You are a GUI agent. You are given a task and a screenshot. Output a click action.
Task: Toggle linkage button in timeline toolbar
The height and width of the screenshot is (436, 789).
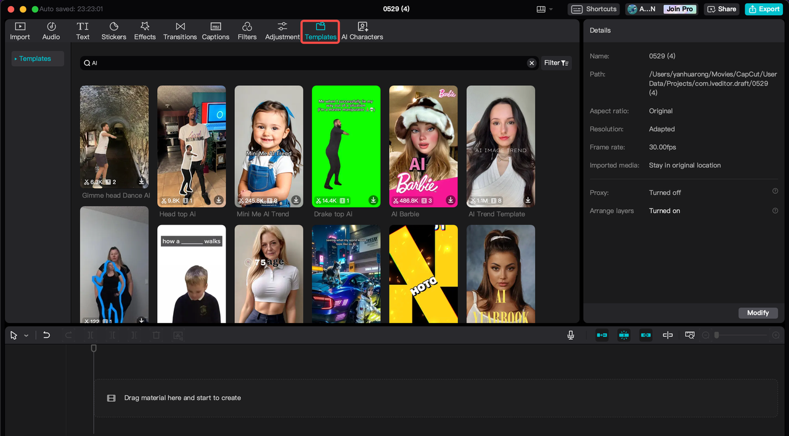tap(645, 335)
